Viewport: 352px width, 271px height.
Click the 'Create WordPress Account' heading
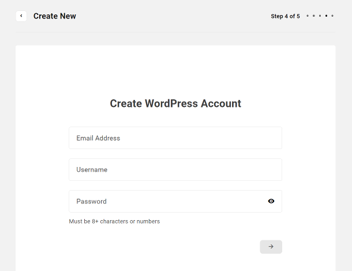pos(175,103)
